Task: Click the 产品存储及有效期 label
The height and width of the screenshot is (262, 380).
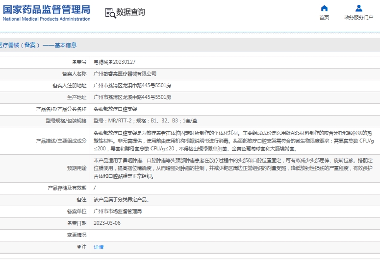Action: pyautogui.click(x=67, y=188)
